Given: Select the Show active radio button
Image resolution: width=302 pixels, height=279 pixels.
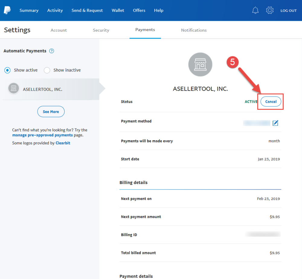Looking at the screenshot, I should click(8, 70).
